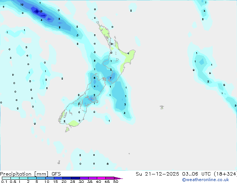
Task: Click the 'Precipitation [mm] GFS' title
Action: tap(30, 174)
